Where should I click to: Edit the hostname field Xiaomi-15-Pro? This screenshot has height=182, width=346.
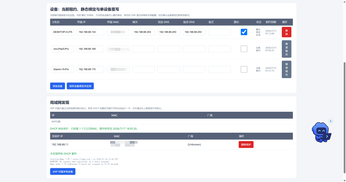(x=63, y=69)
